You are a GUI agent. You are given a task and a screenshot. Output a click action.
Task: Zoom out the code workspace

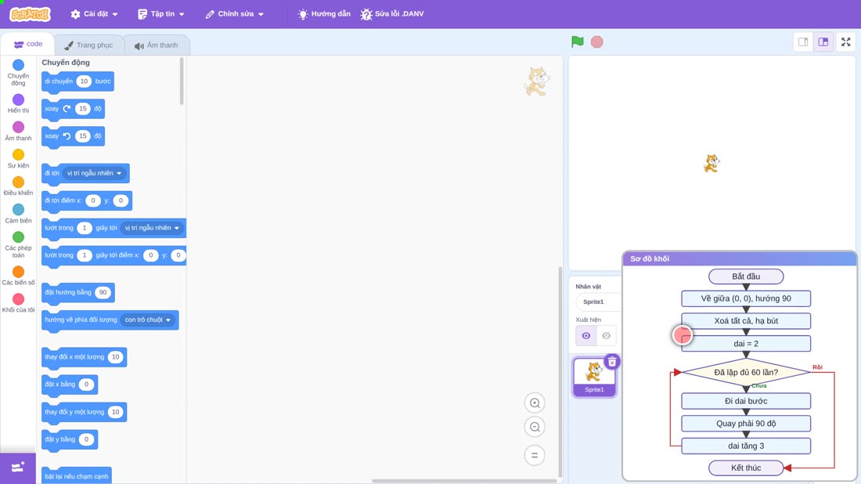tap(535, 427)
